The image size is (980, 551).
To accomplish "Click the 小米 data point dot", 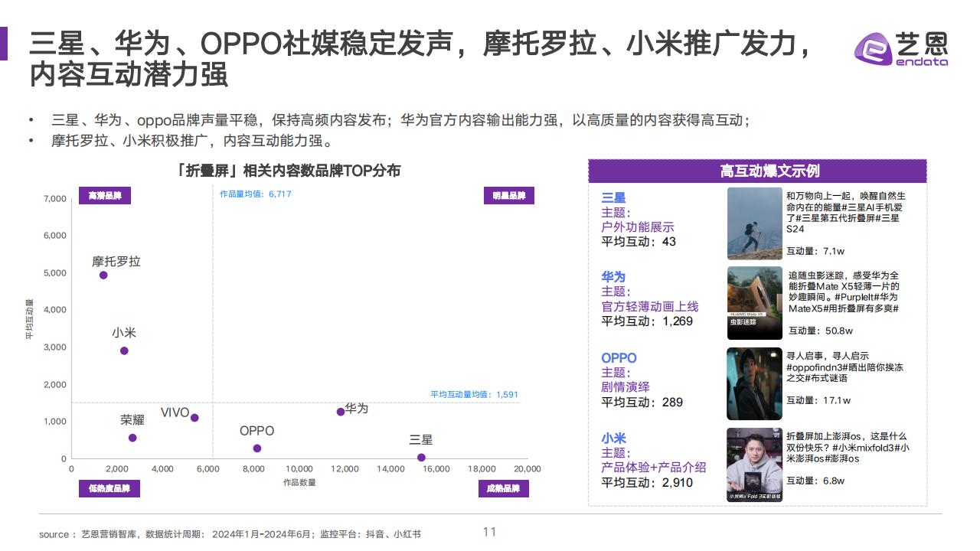I will [x=124, y=350].
